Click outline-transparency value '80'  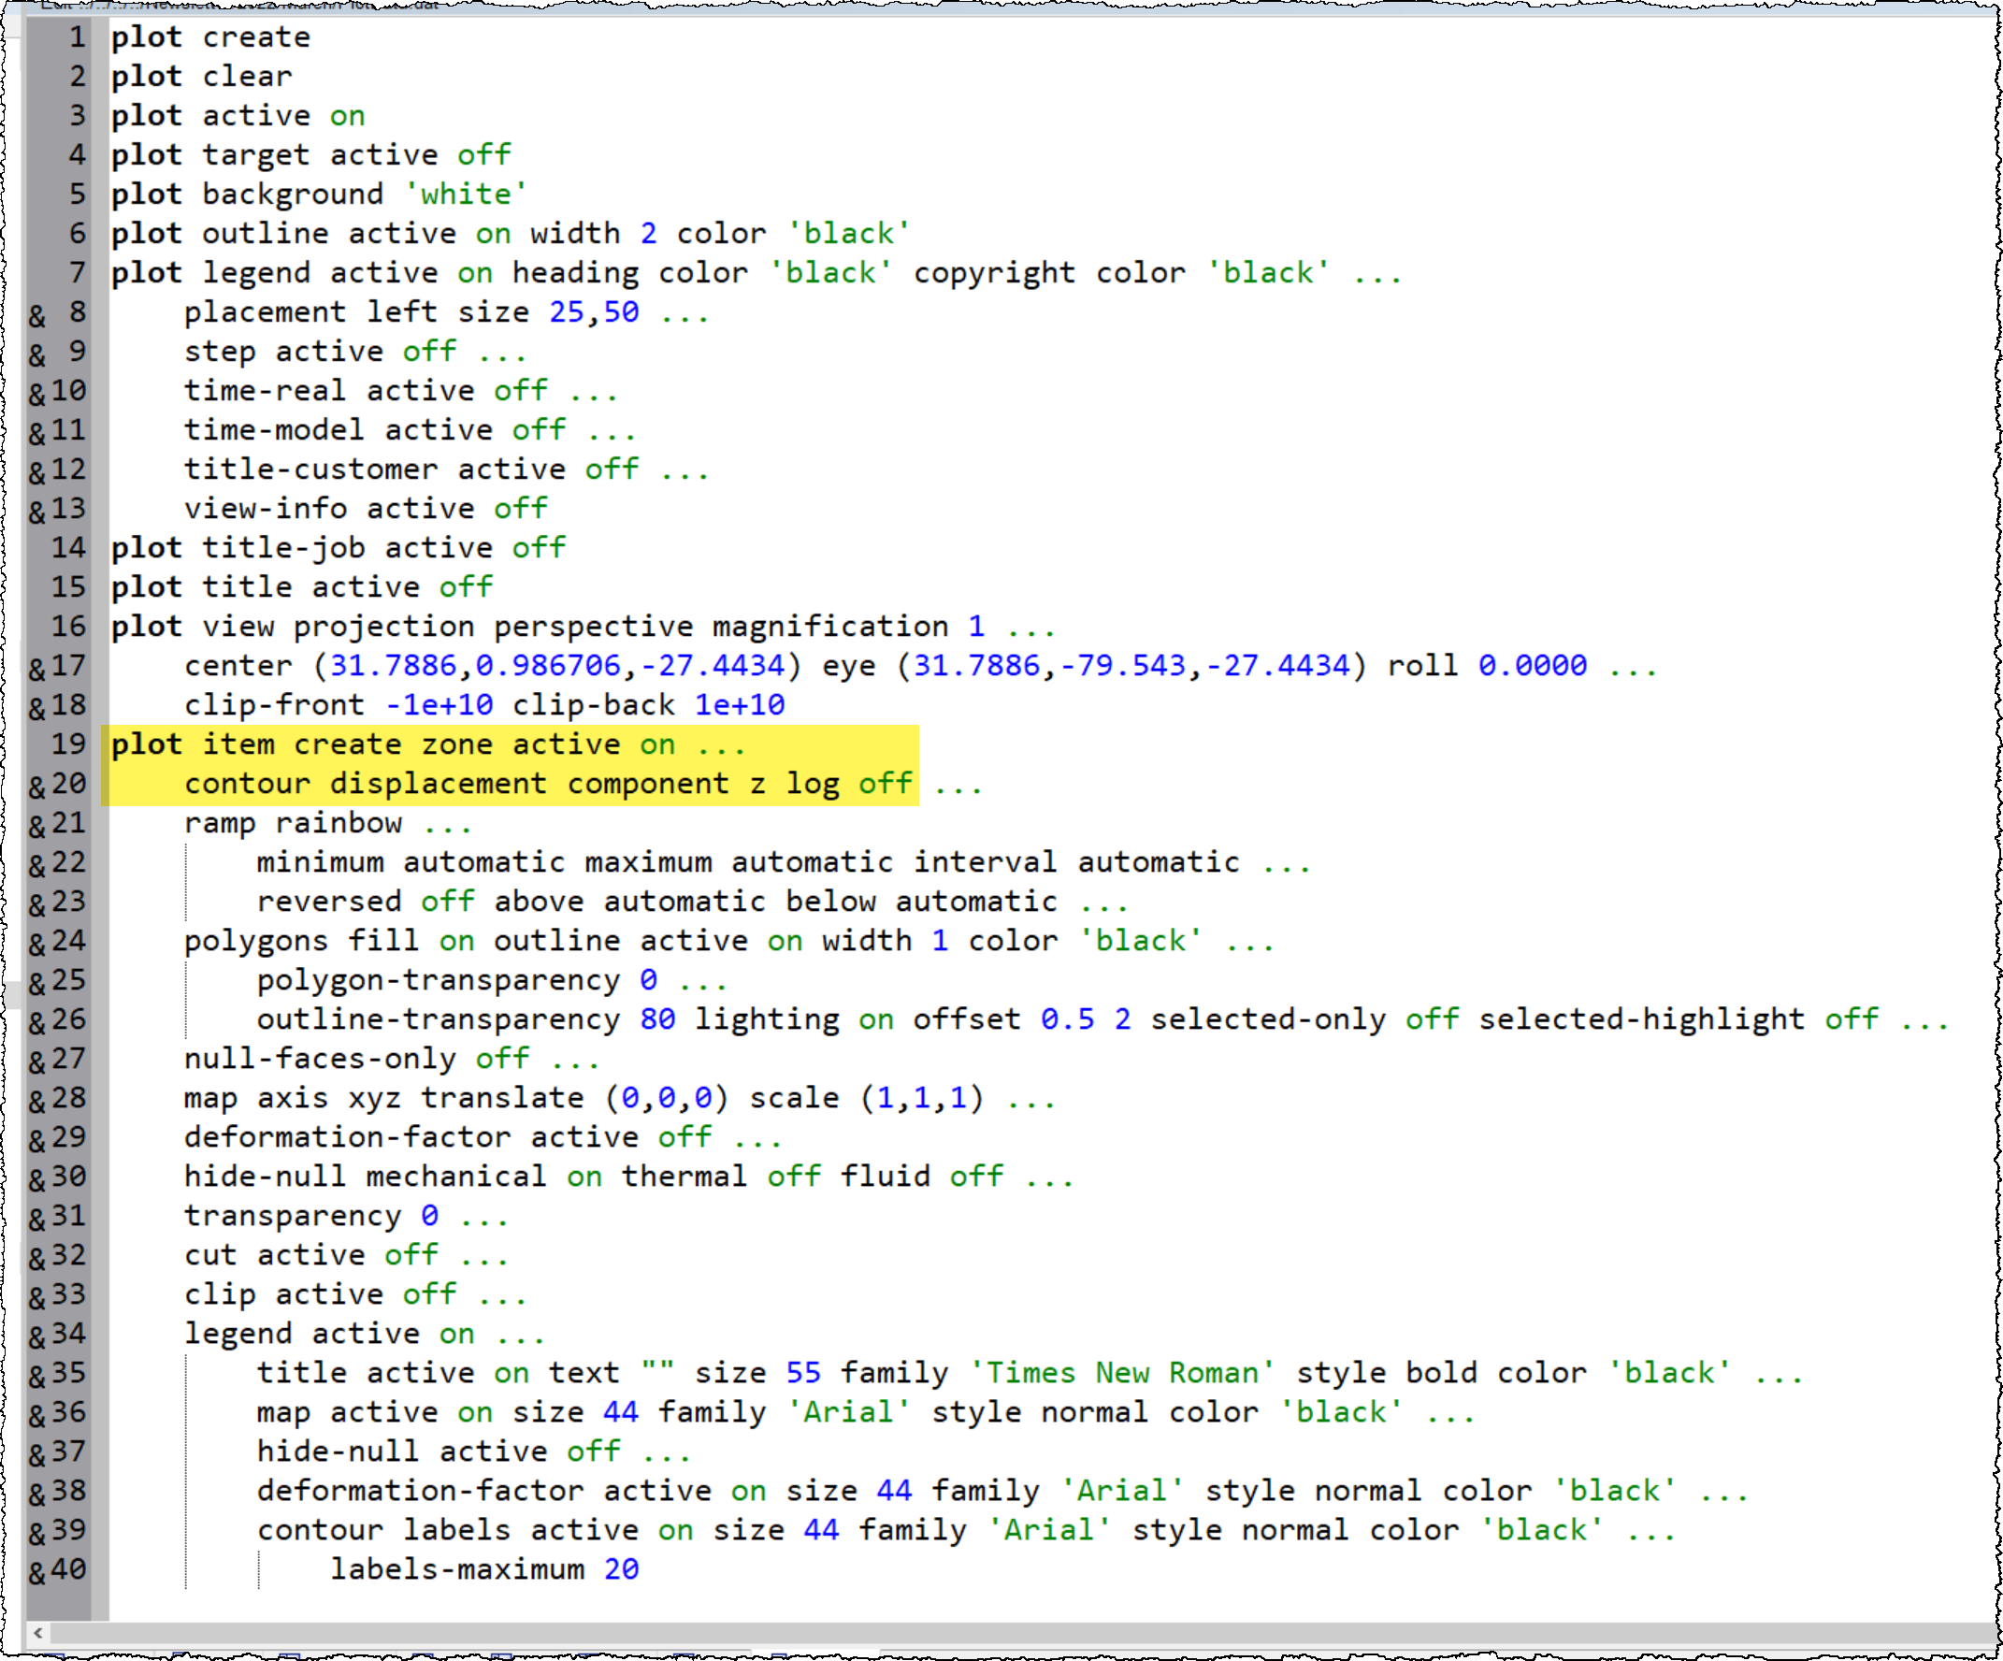coord(658,1018)
